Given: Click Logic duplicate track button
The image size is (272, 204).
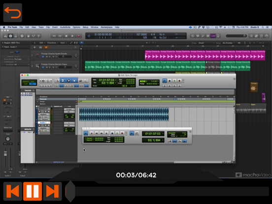Looking at the screenshot, I should point(40,47).
